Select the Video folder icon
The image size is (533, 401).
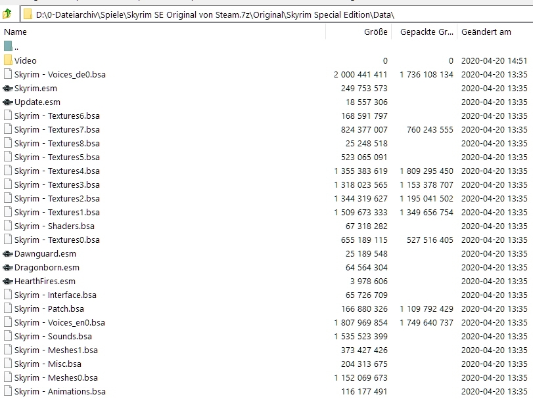click(x=8, y=60)
